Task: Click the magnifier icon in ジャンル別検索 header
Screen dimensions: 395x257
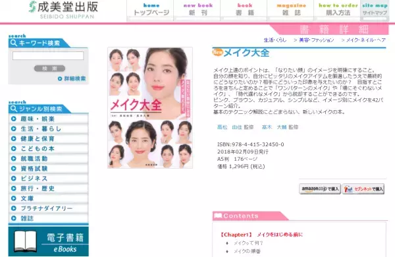Action: tap(14, 109)
